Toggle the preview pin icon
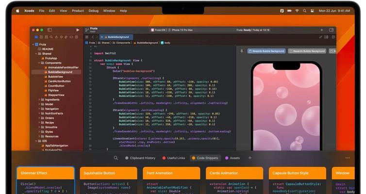 (242, 51)
